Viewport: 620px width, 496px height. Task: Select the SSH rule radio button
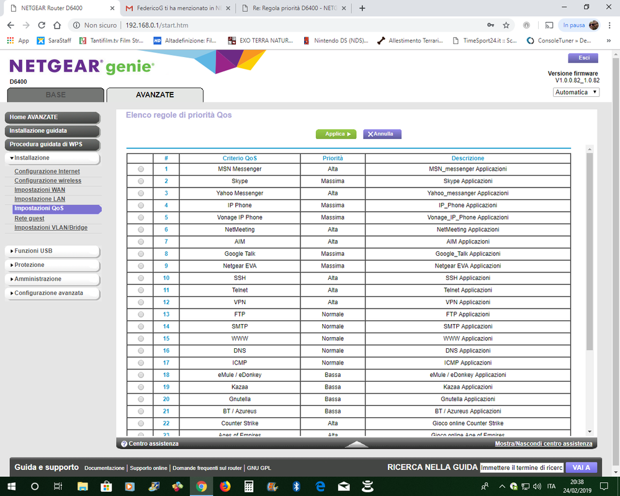tap(141, 278)
